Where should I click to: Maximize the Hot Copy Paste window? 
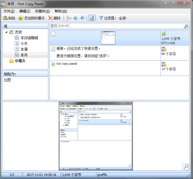[x=173, y=3]
